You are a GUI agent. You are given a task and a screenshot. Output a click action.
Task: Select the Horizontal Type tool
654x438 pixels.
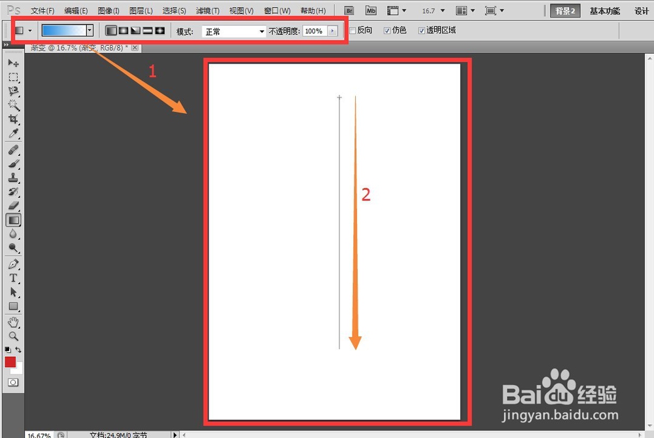click(x=13, y=278)
